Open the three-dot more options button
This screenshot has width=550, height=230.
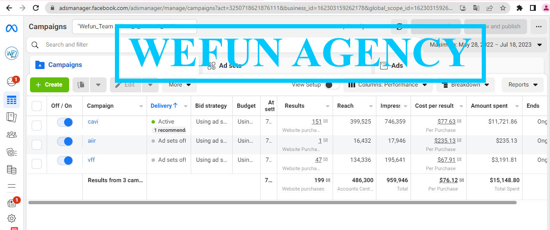(x=539, y=26)
